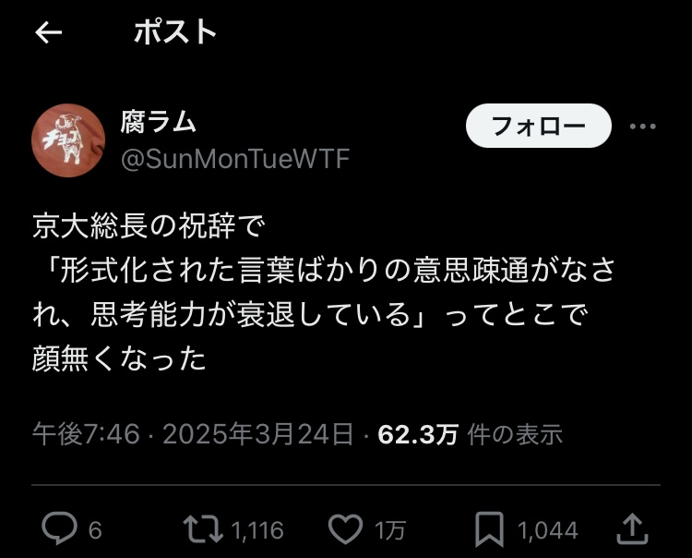Click the reply count of 6

95,529
